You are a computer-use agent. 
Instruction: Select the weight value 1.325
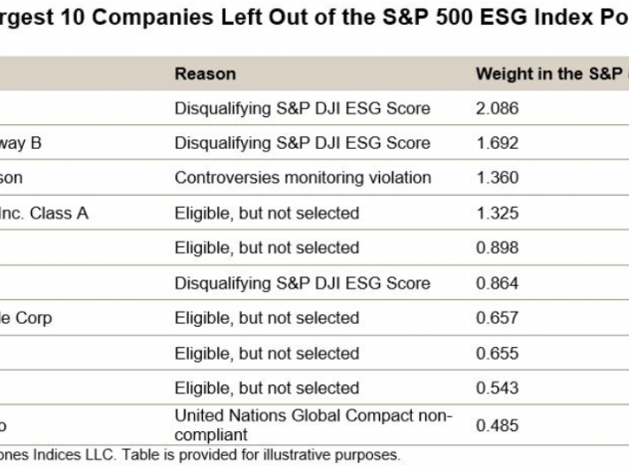pyautogui.click(x=497, y=213)
